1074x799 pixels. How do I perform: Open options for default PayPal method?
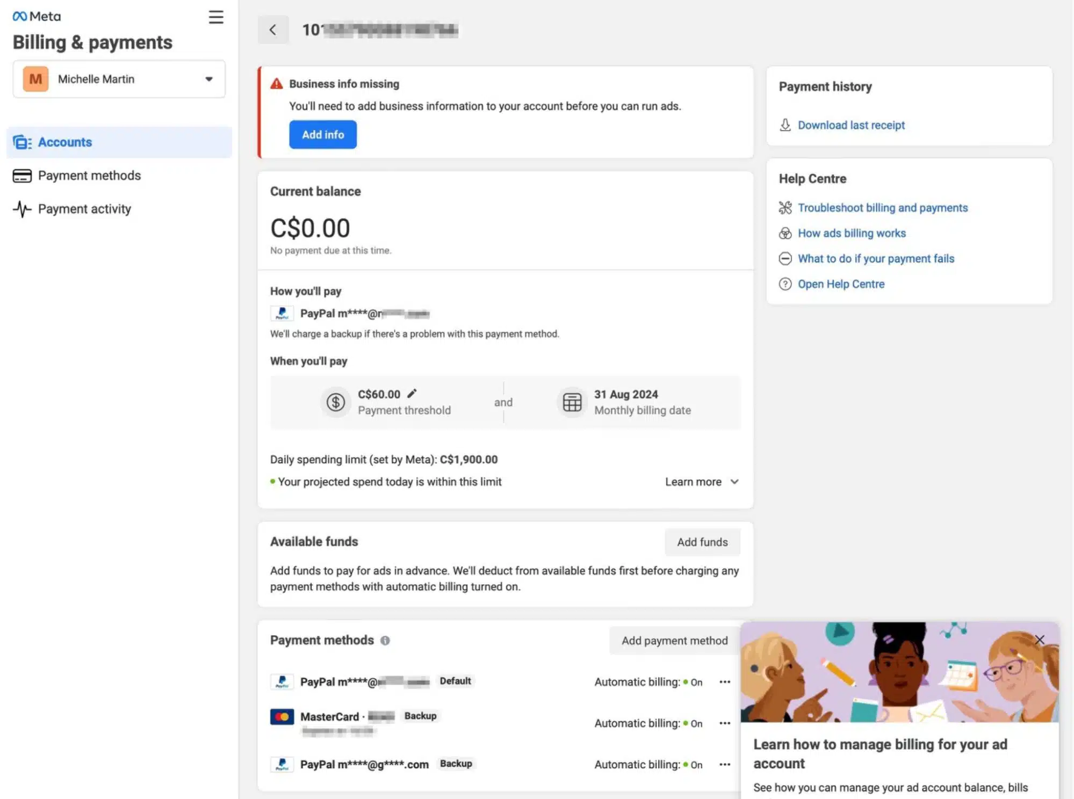click(724, 682)
